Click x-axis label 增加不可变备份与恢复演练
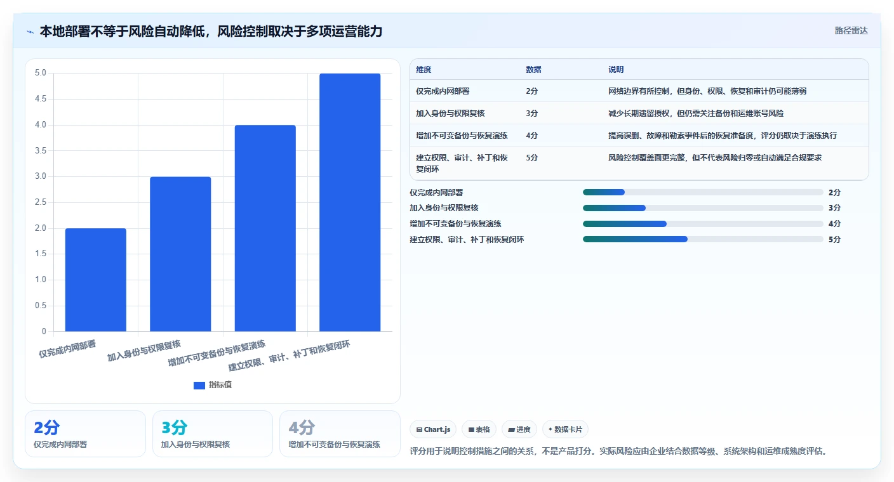894x482 pixels. click(x=217, y=353)
